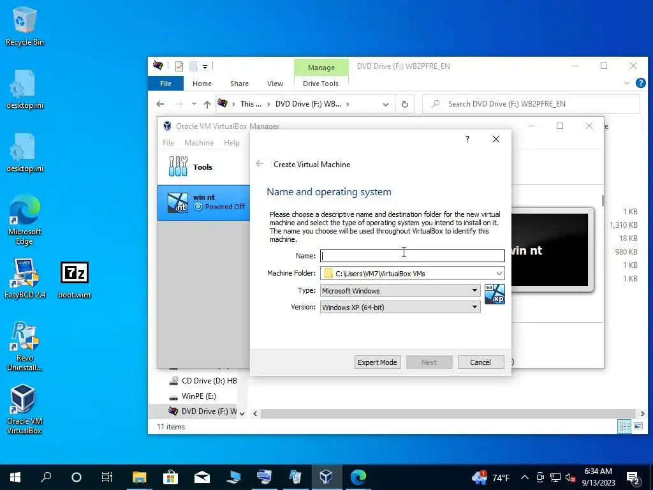Select the EasyBCD 2.4 desktop shortcut
The height and width of the screenshot is (490, 653).
click(25, 278)
